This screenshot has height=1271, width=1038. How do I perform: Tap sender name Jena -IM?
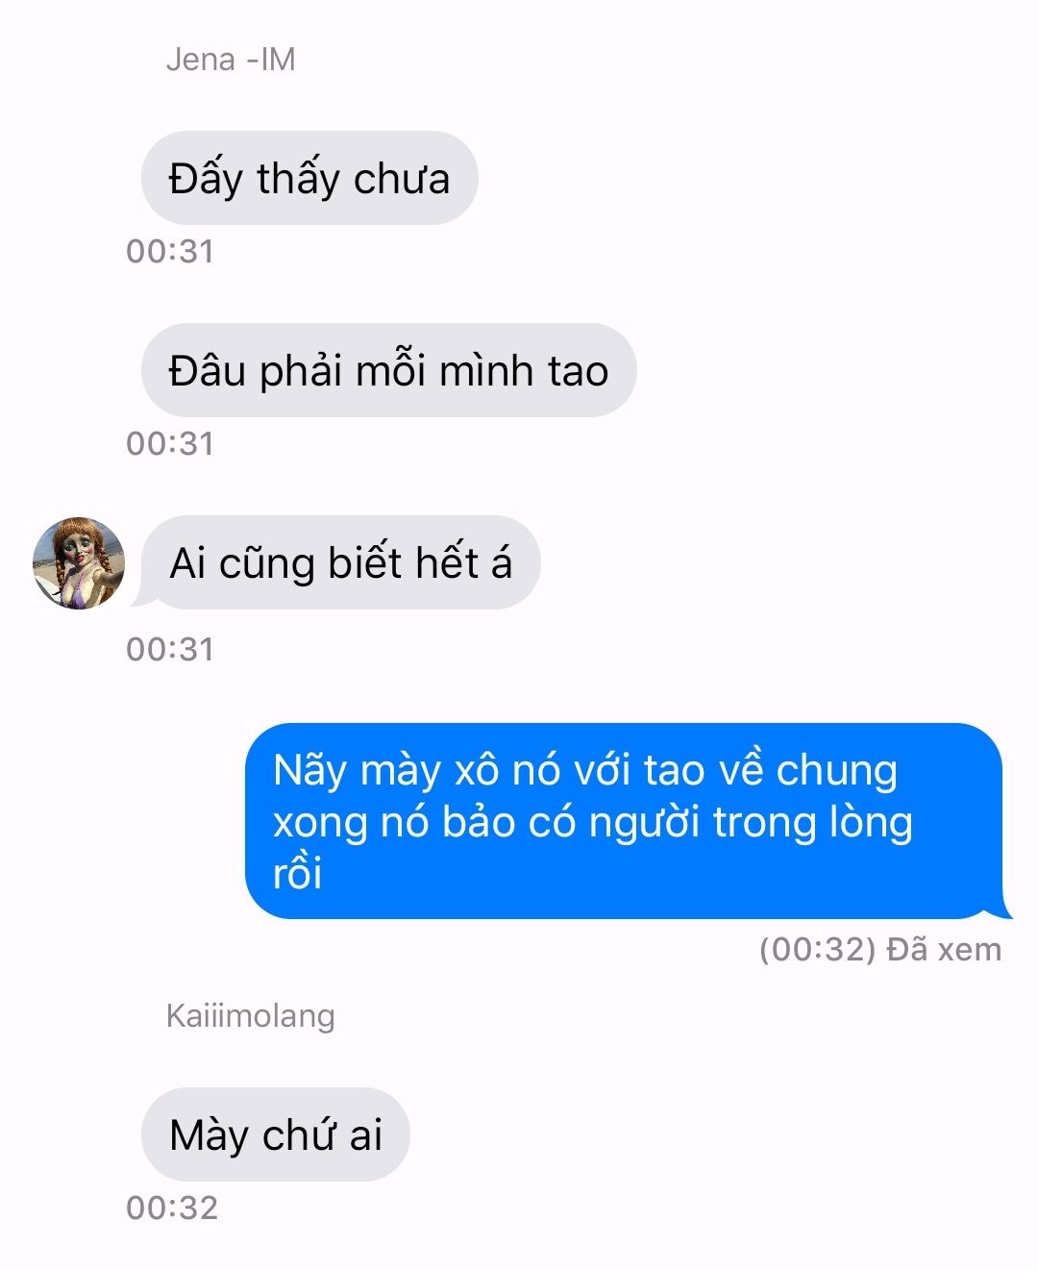231,60
